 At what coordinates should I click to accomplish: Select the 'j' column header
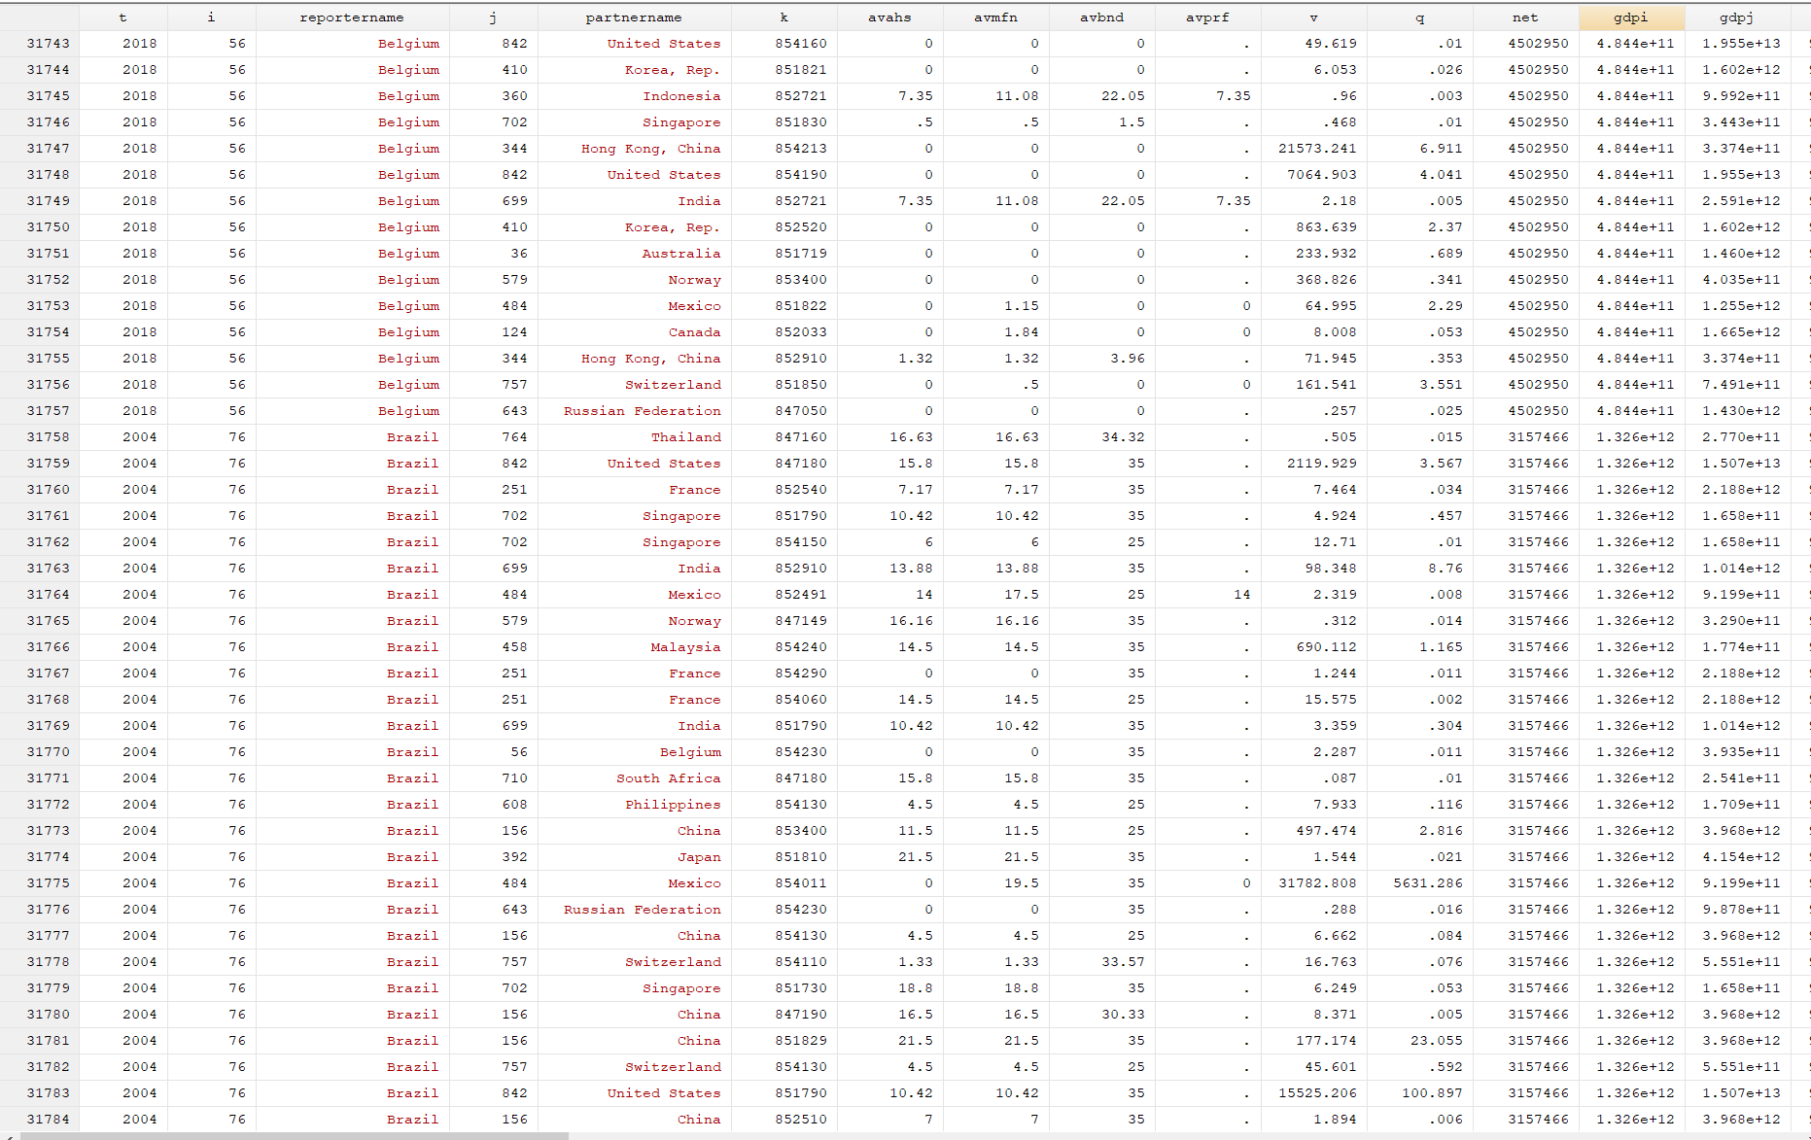[493, 17]
